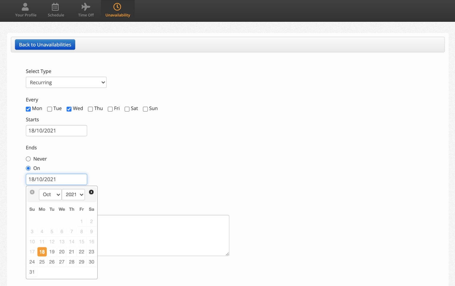Select the Never radio button
The height and width of the screenshot is (286, 455).
point(28,159)
